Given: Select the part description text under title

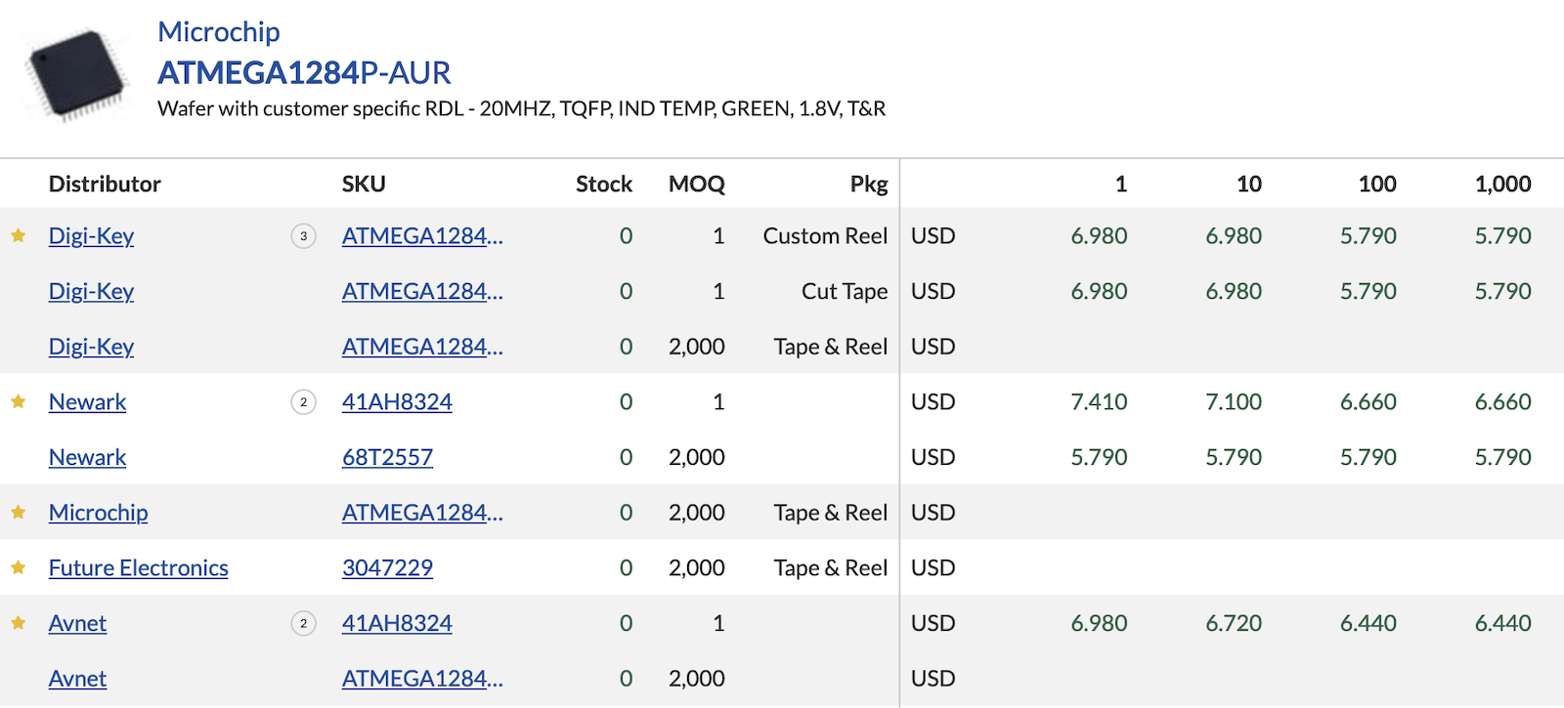Looking at the screenshot, I should (522, 108).
